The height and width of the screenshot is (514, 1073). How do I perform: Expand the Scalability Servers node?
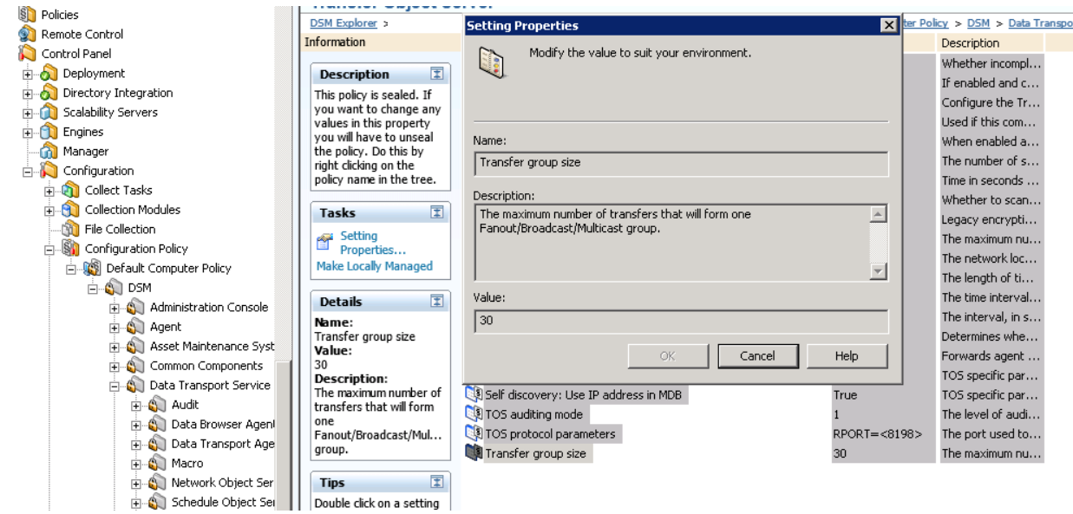[x=29, y=114]
